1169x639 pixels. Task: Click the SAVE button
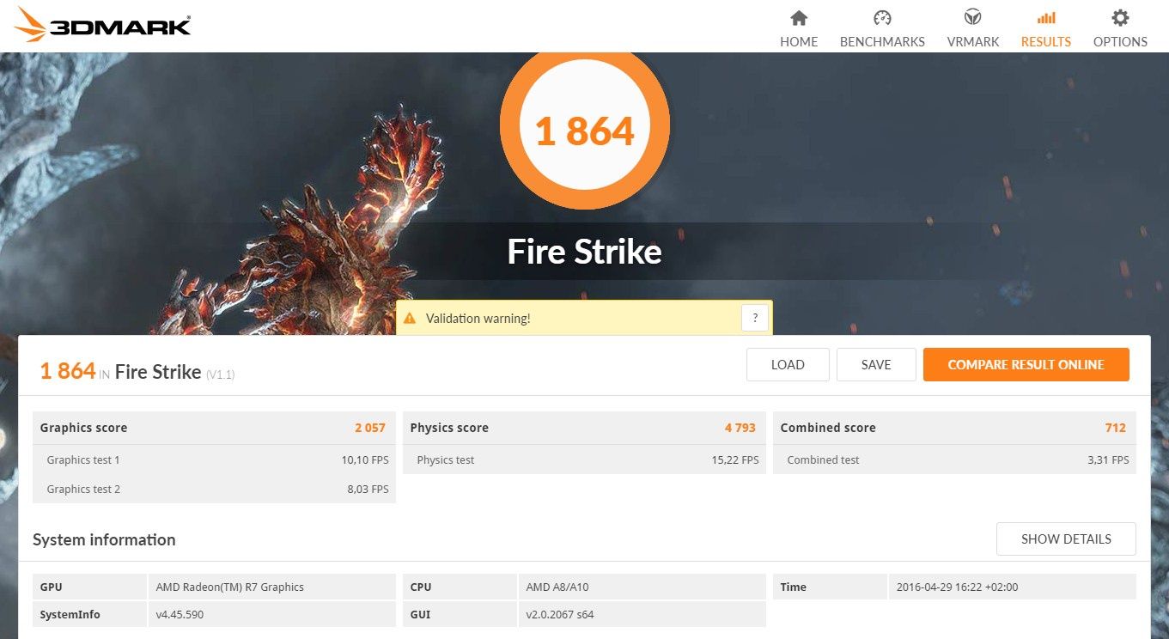click(876, 365)
